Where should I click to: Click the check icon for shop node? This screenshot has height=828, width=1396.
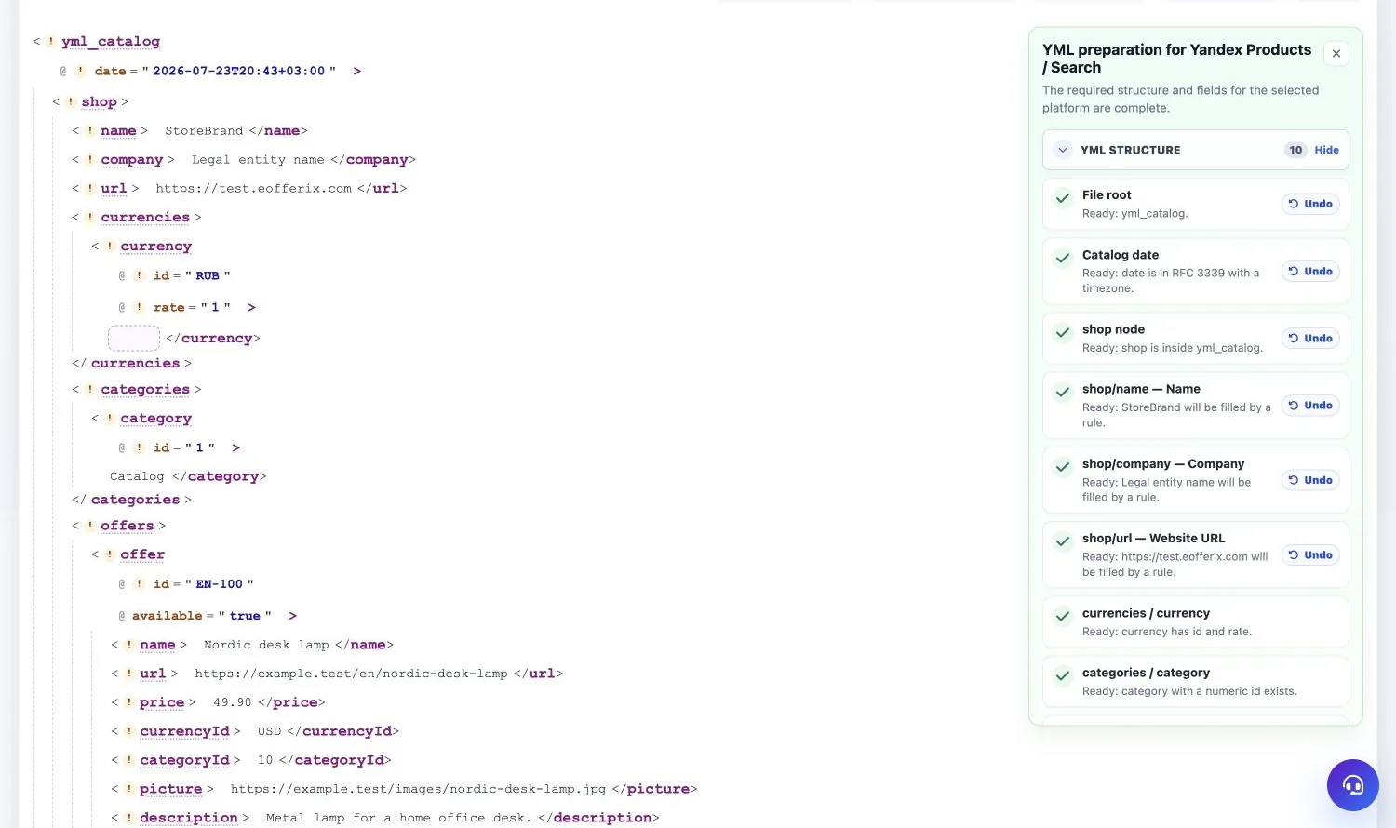tap(1063, 332)
